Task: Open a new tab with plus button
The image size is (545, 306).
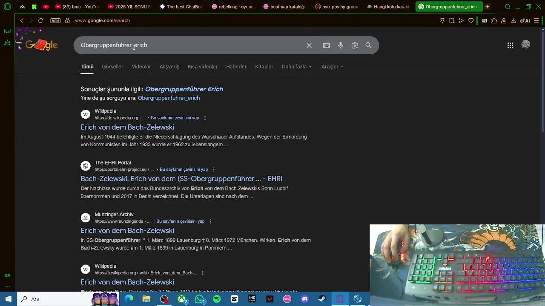Action: [487, 7]
